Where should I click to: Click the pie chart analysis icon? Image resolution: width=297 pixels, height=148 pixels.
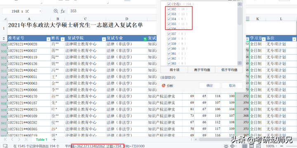(x=163, y=86)
